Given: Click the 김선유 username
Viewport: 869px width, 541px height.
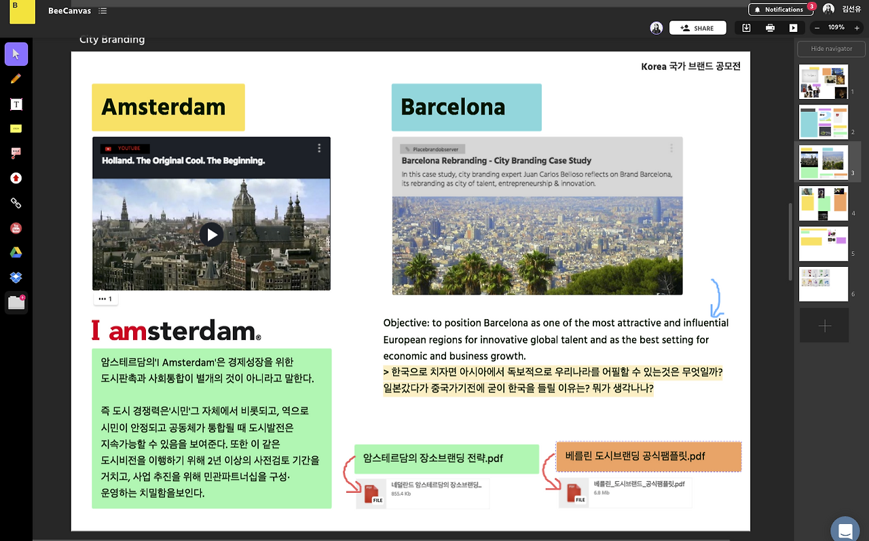Looking at the screenshot, I should point(851,10).
